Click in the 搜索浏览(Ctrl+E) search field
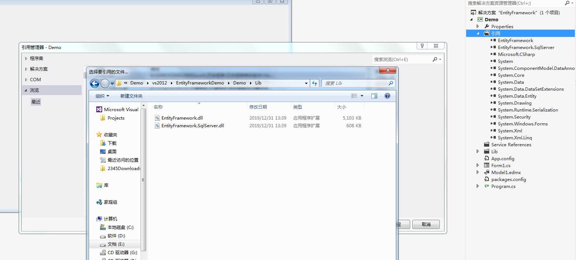The width and height of the screenshot is (576, 260). tap(401, 59)
